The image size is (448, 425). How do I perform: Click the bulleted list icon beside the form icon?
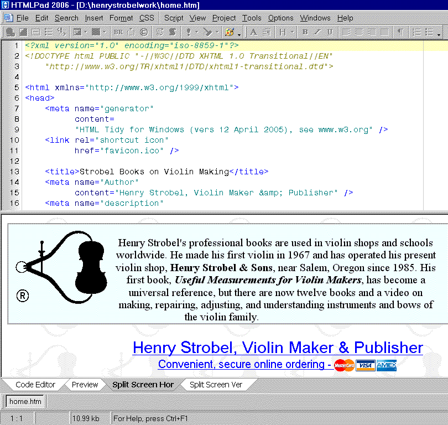pos(49,32)
